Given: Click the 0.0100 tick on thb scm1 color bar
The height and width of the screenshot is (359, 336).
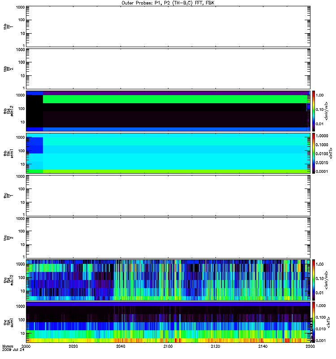Looking at the screenshot, I should pyautogui.click(x=322, y=153).
